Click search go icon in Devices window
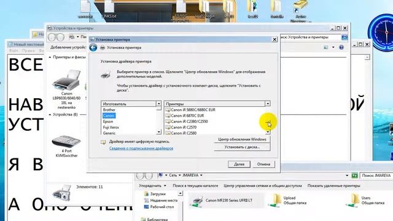 (x=344, y=37)
